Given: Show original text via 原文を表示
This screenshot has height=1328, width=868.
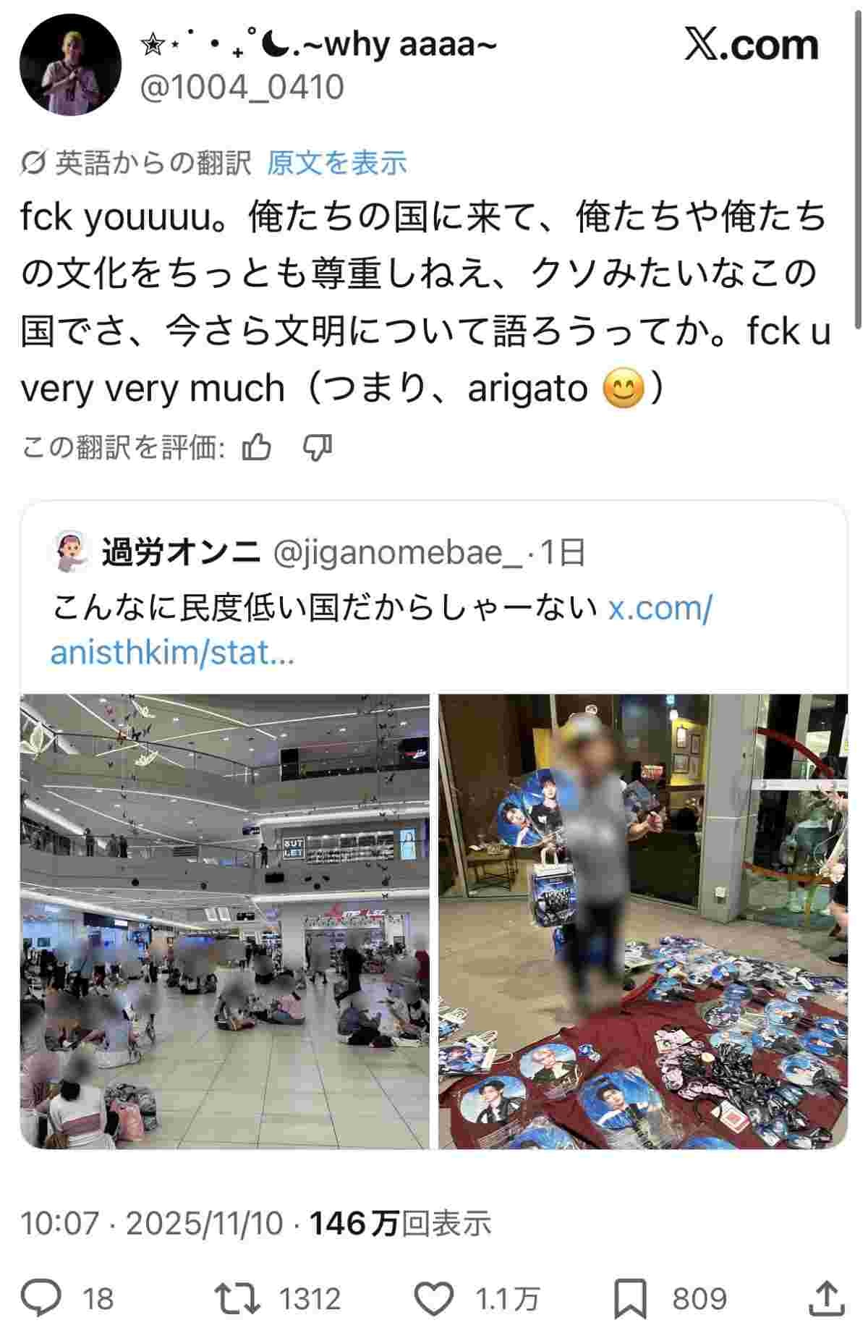Looking at the screenshot, I should click(x=337, y=164).
